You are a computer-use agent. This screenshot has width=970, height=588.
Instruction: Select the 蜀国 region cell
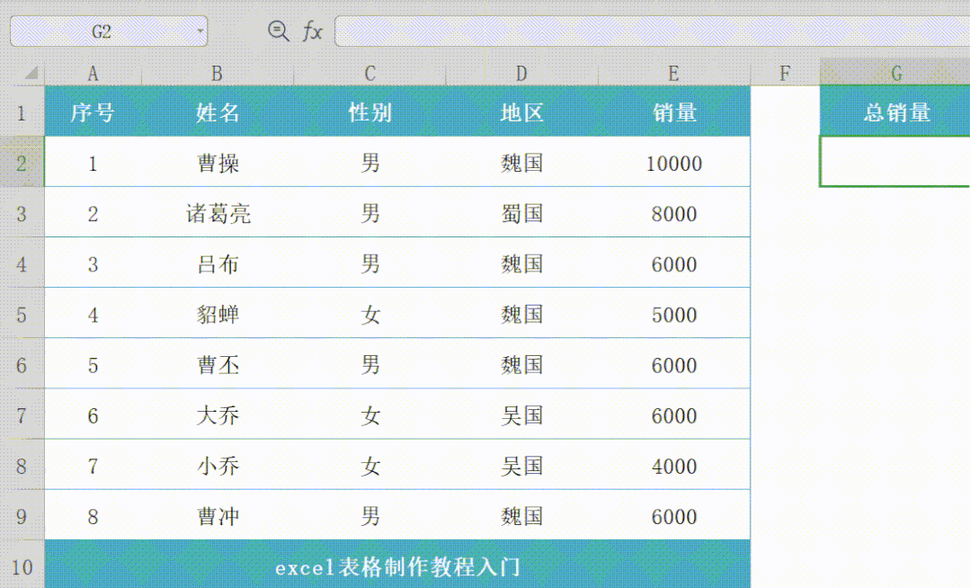click(x=521, y=213)
